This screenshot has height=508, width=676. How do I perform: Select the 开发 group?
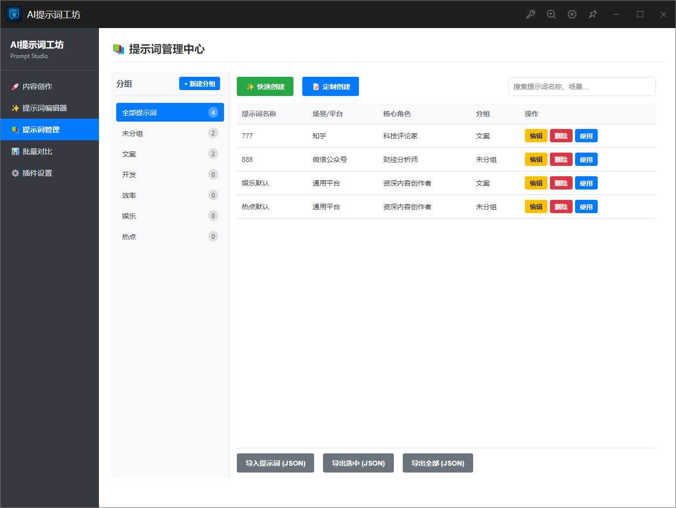pyautogui.click(x=170, y=174)
